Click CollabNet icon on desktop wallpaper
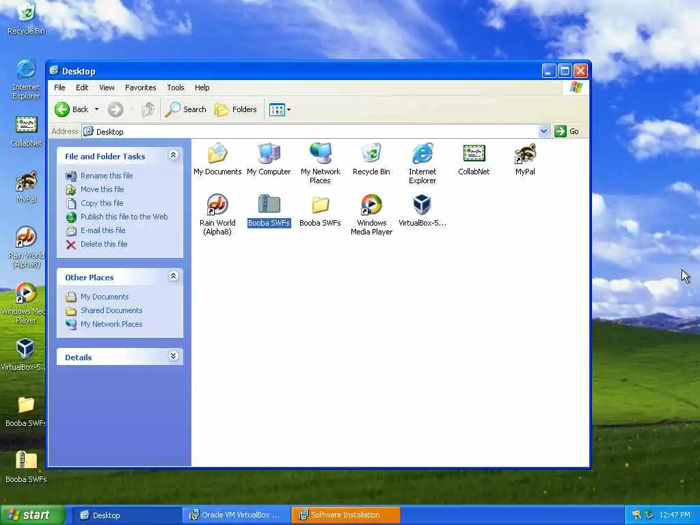 click(26, 125)
